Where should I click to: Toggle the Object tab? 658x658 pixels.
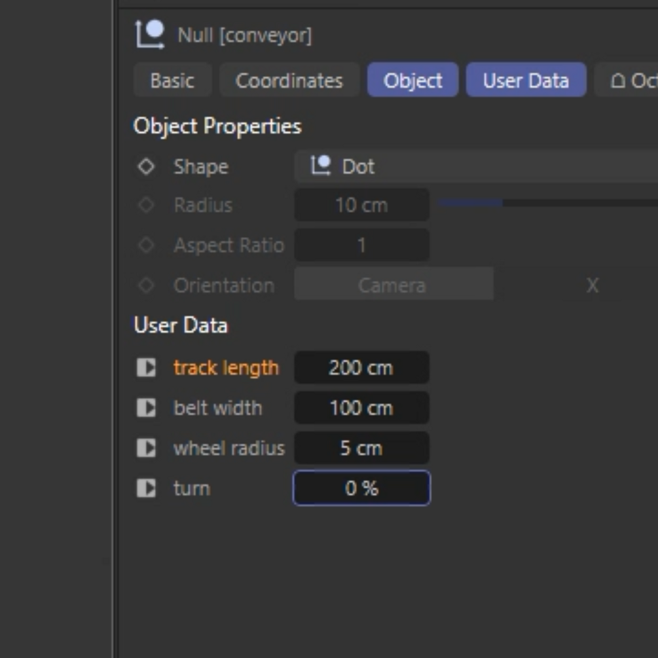tap(412, 81)
